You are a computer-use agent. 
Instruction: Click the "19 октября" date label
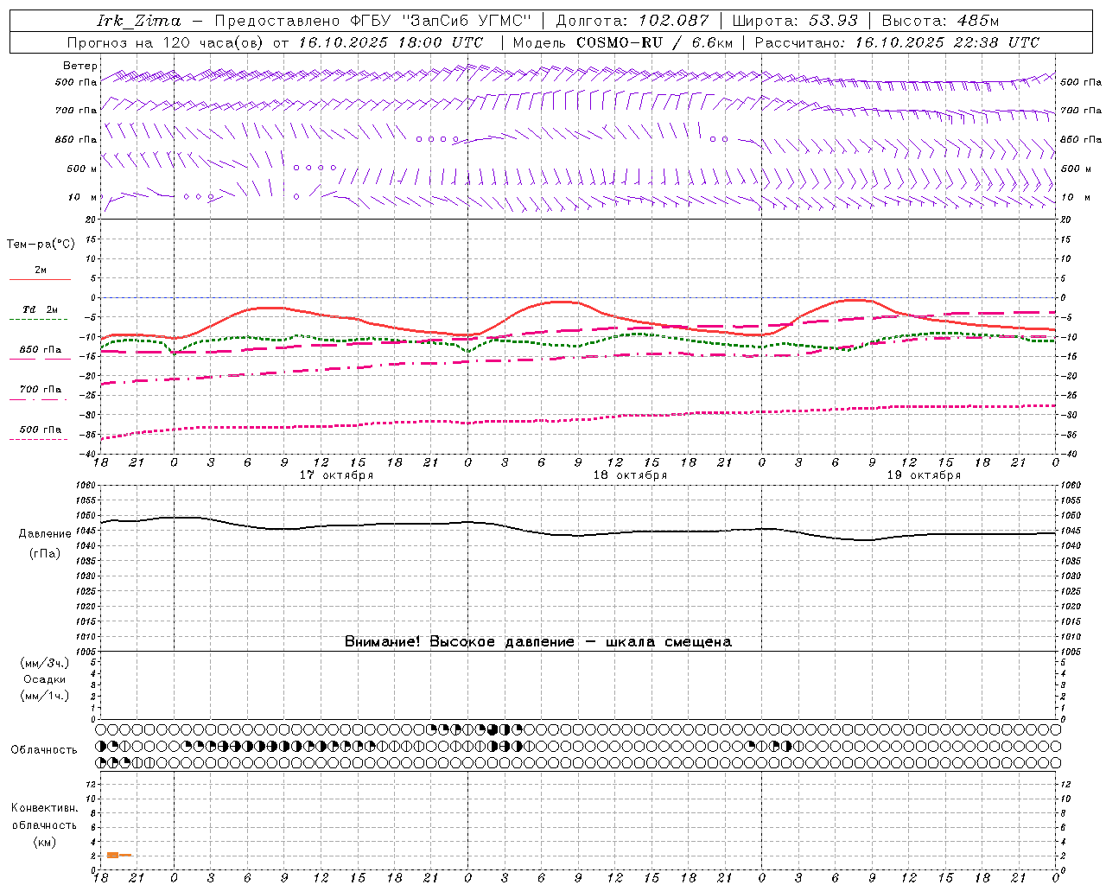924,475
